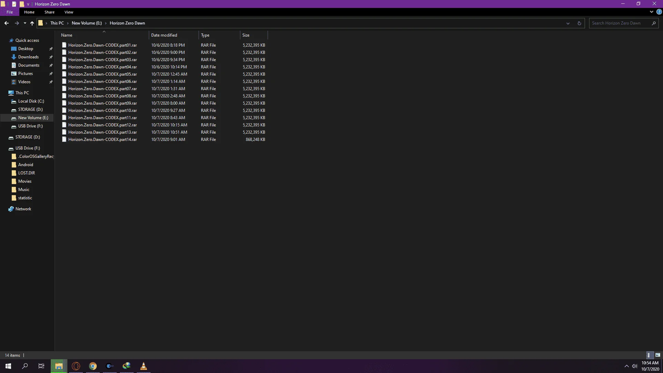The width and height of the screenshot is (663, 373).
Task: Open Local Disk (C:) drive
Action: (x=31, y=101)
